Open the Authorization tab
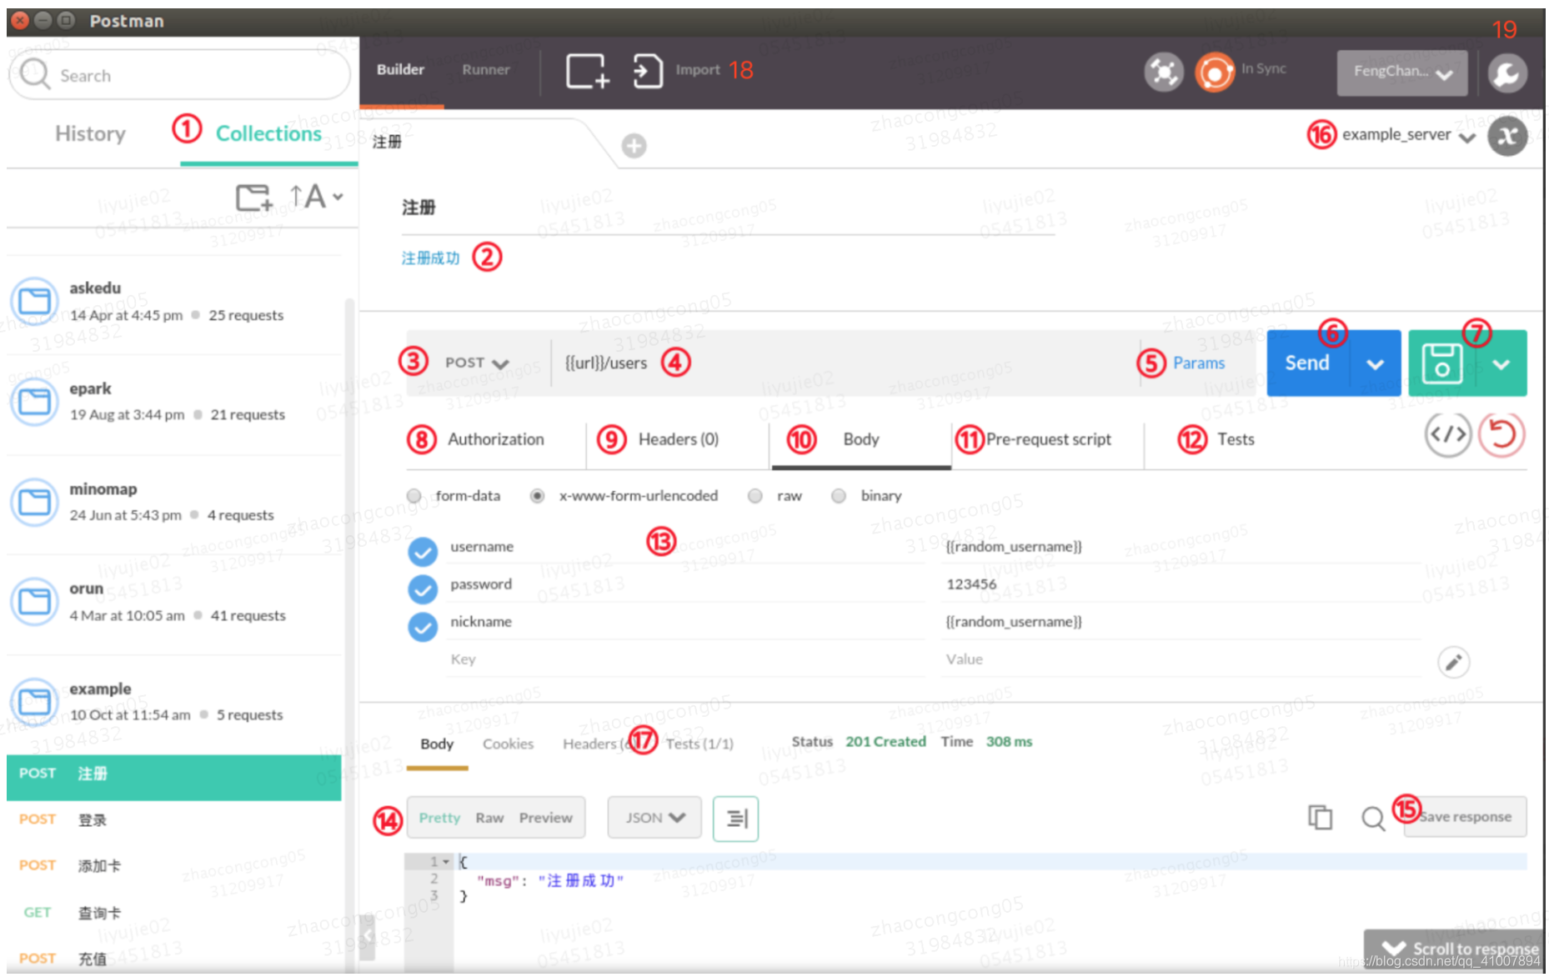Screen dimensions: 1549x977 click(496, 439)
